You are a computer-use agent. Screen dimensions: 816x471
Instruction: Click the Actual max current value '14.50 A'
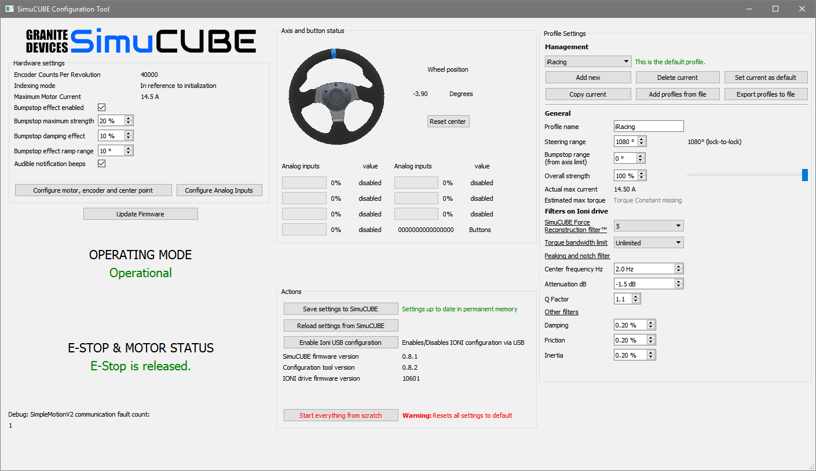click(625, 189)
